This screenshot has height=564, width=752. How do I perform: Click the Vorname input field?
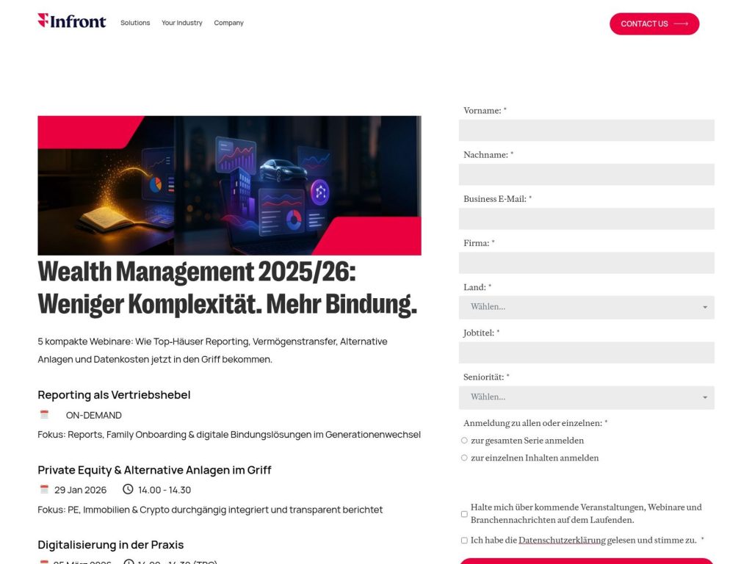(586, 130)
